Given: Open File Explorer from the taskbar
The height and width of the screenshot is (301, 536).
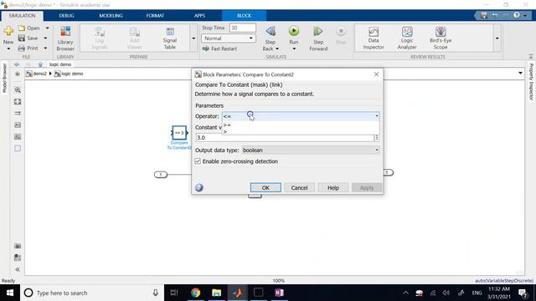Looking at the screenshot, I should (216, 293).
